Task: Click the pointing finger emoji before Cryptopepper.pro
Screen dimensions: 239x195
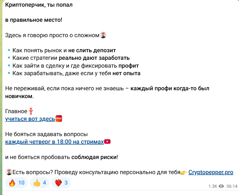Action: [183, 172]
